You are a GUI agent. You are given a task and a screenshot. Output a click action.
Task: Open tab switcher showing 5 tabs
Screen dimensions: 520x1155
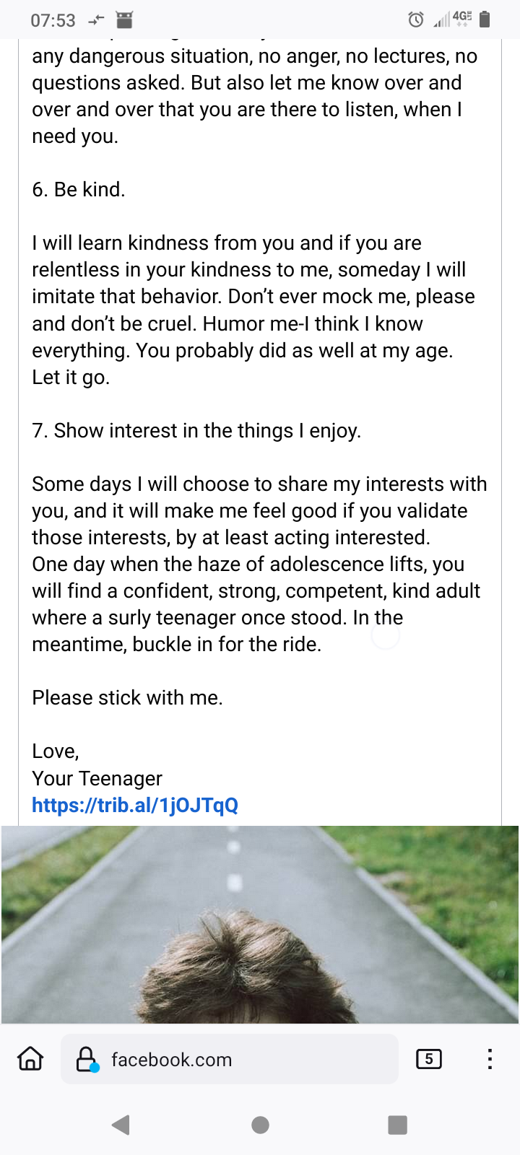(429, 1059)
